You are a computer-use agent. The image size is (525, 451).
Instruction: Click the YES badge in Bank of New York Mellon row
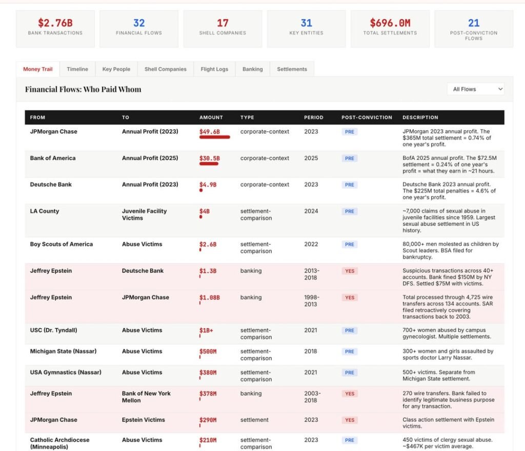[350, 394]
